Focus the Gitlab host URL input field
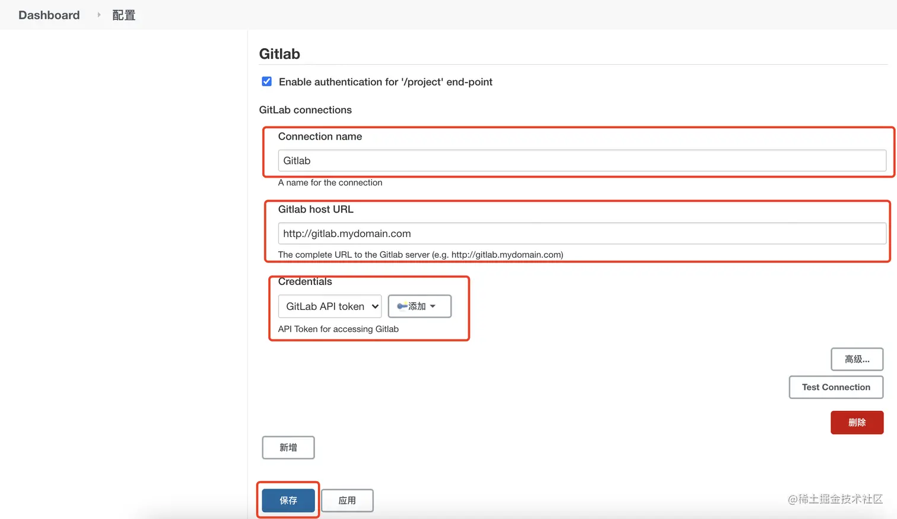897x519 pixels. tap(582, 233)
